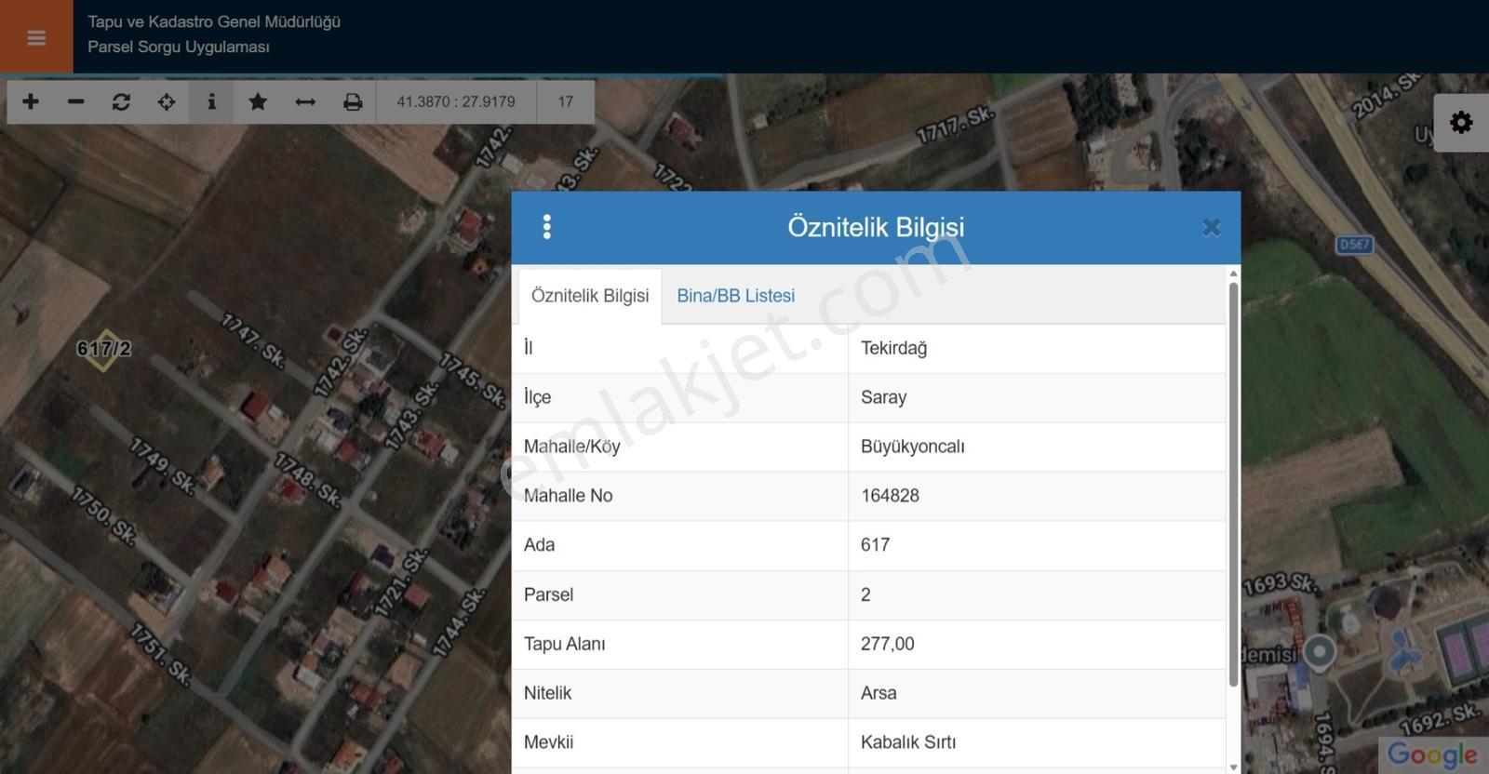Zoom out with the minus icon
This screenshot has width=1489, height=774.
[x=75, y=101]
